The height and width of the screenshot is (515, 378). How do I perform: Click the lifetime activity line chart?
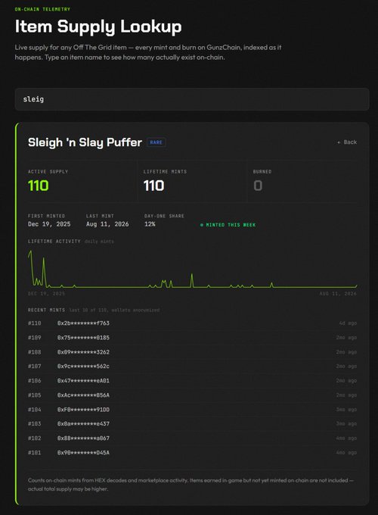click(x=193, y=269)
